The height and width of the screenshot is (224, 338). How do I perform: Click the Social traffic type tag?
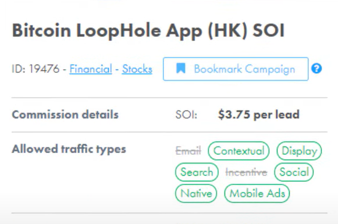coord(294,172)
